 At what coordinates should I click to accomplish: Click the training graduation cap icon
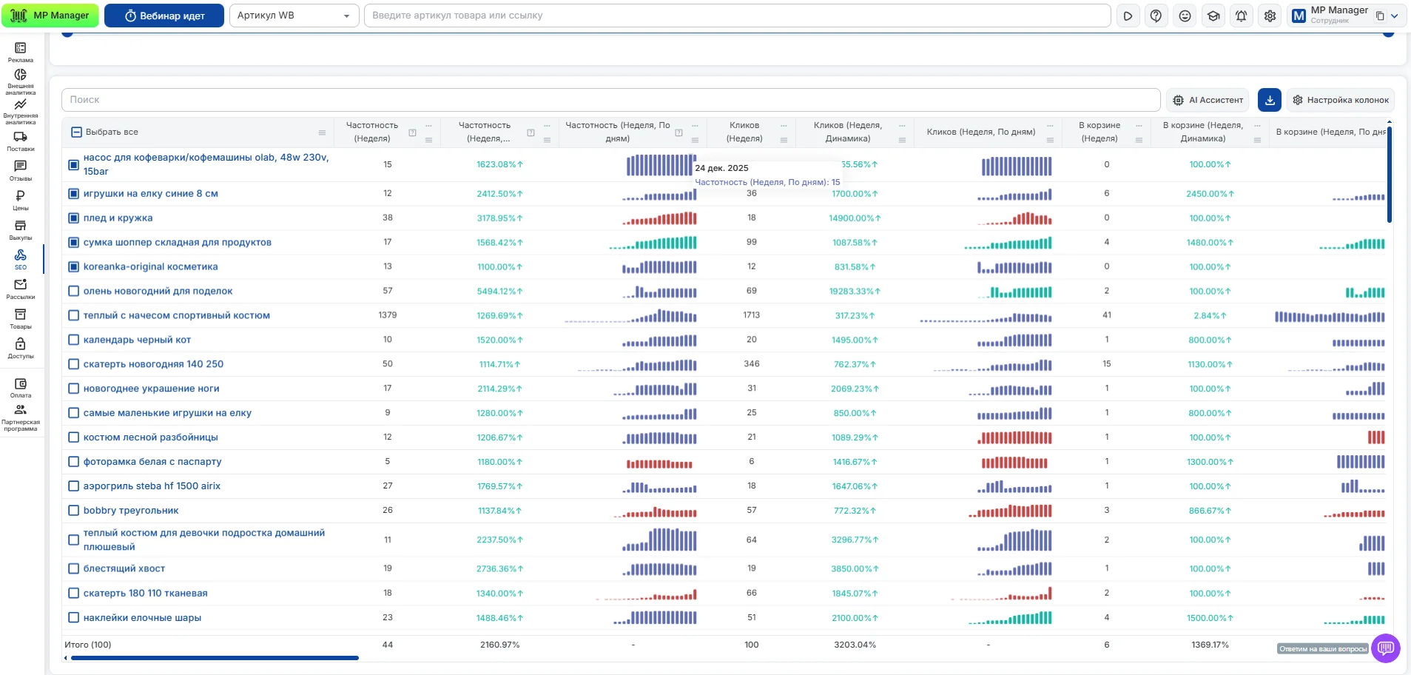pos(1213,16)
